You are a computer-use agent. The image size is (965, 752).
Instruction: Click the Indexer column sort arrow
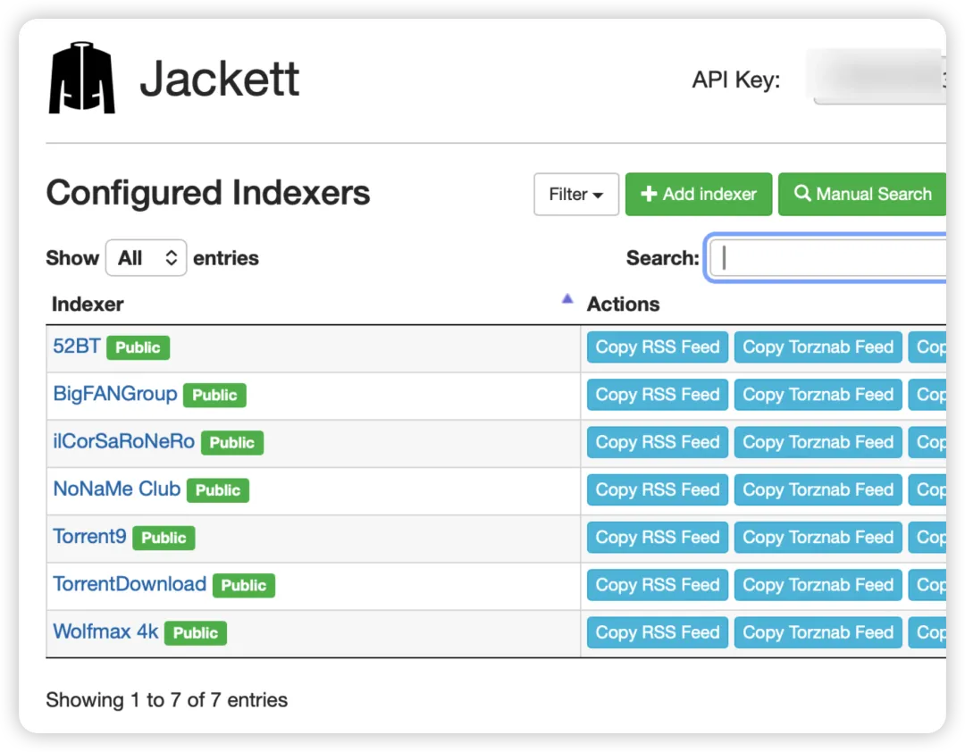(x=566, y=299)
